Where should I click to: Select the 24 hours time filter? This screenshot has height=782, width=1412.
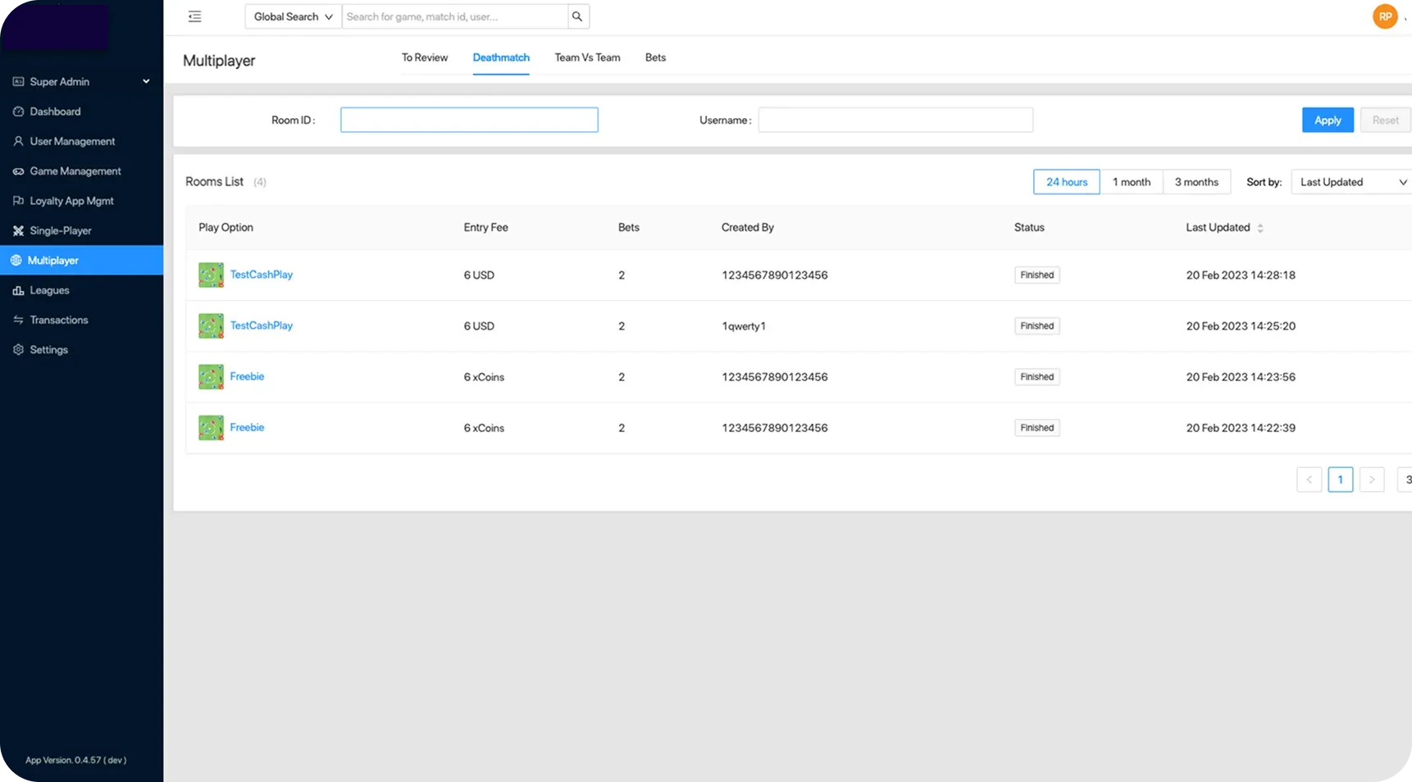(1066, 182)
